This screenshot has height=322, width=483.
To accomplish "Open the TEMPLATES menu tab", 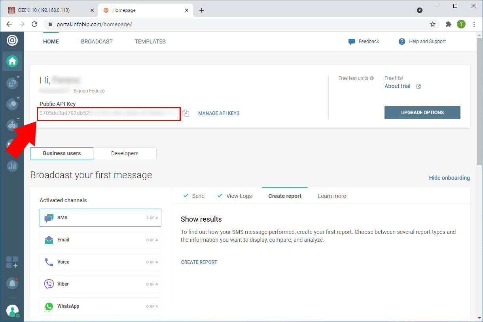I will tap(150, 41).
